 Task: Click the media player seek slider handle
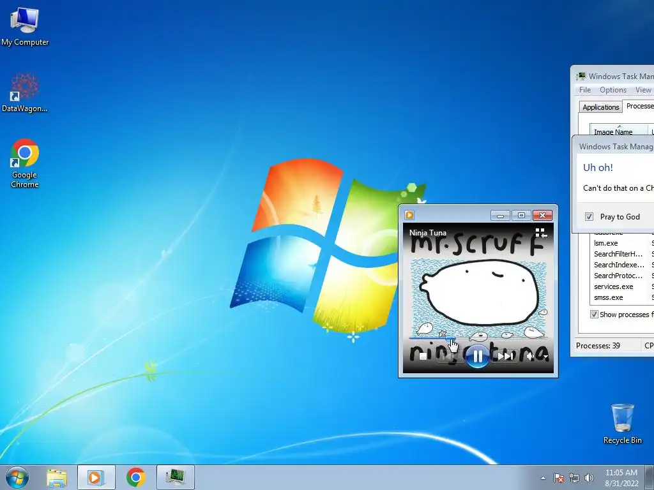click(450, 338)
